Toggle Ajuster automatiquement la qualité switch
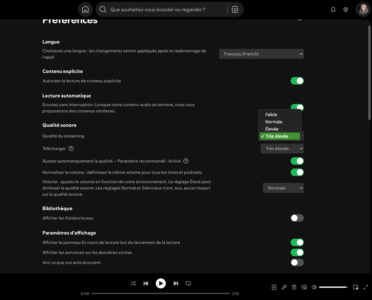Viewport: 372px width, 300px height. point(297,161)
